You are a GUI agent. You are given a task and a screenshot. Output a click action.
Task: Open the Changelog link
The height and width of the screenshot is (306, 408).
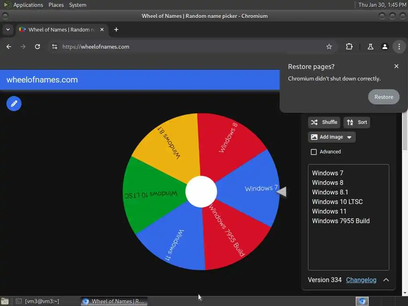point(361,280)
